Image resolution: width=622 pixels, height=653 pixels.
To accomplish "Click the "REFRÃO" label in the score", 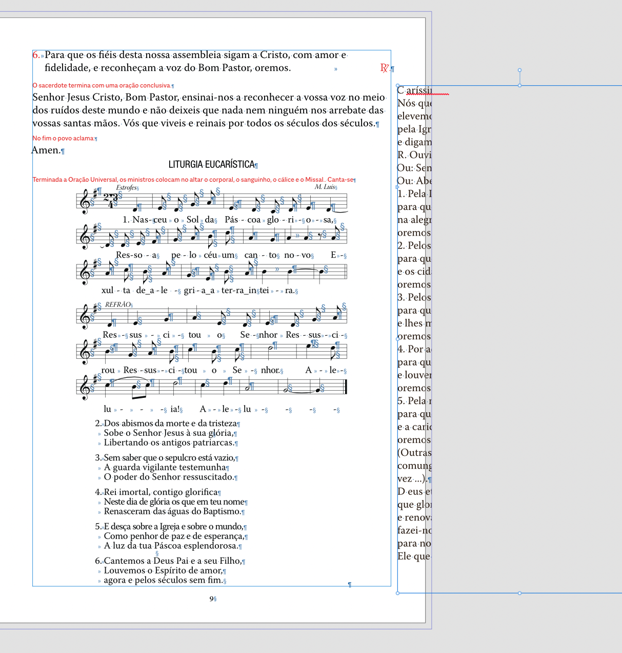I will pos(117,304).
